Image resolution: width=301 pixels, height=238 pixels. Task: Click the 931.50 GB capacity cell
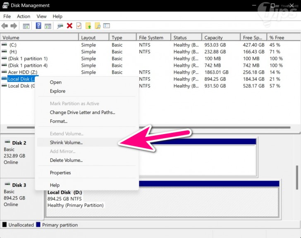click(215, 86)
